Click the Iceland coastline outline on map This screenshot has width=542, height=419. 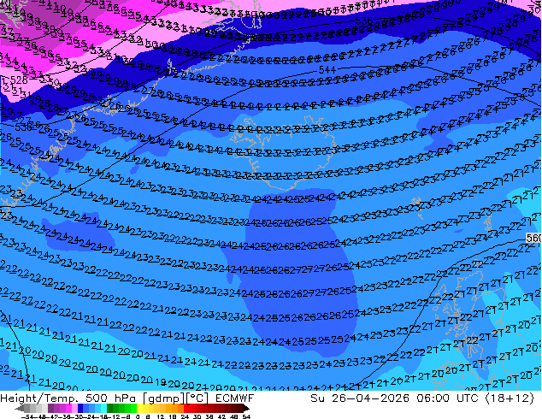(x=284, y=152)
